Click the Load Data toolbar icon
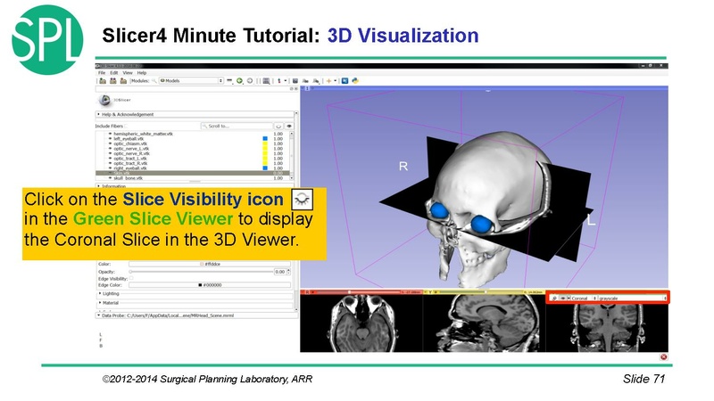The image size is (714, 401). coord(103,81)
